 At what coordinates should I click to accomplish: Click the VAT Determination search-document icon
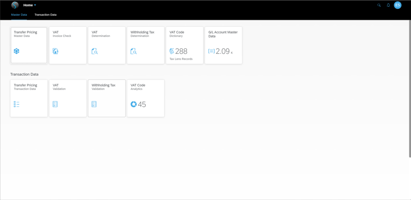pos(95,51)
